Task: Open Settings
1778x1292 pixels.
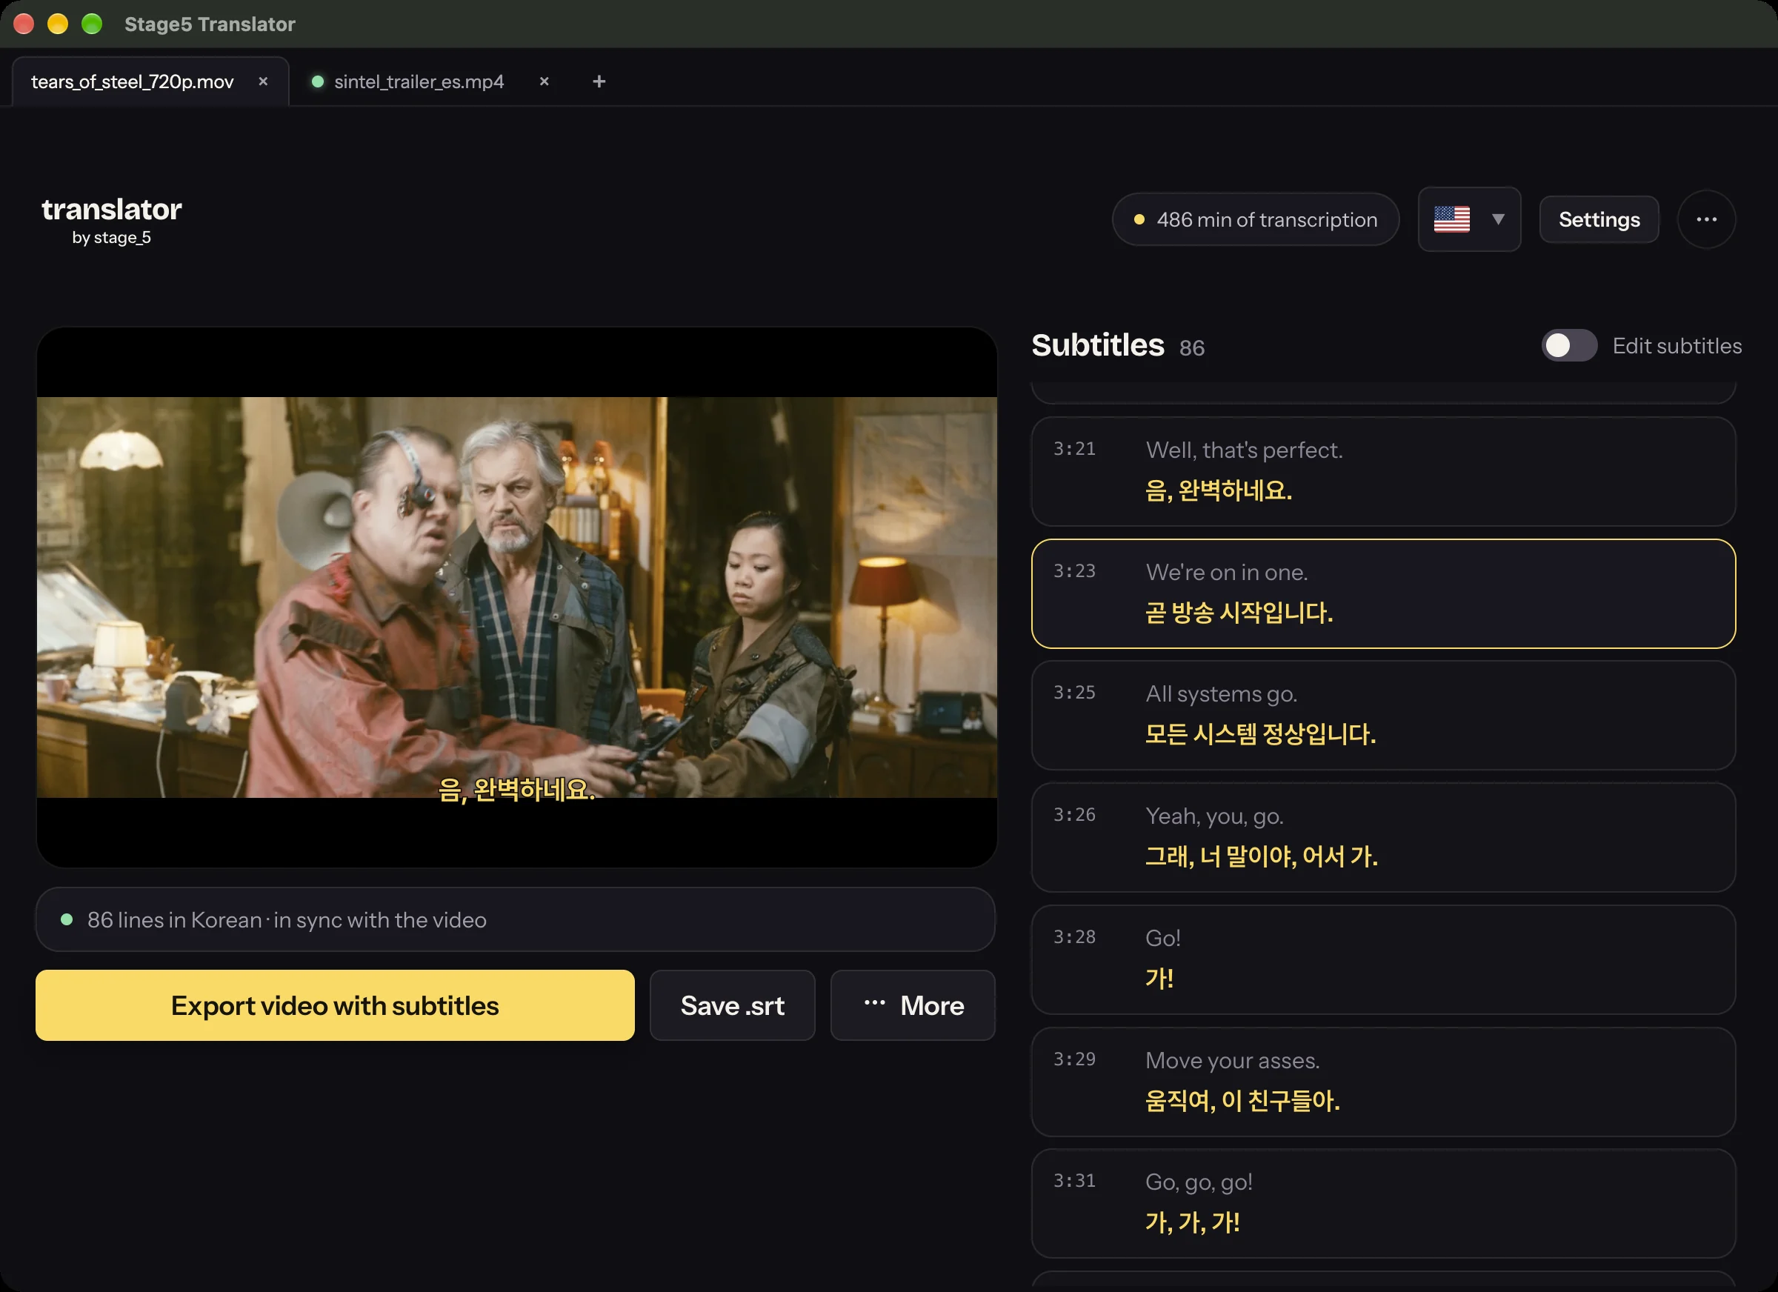Action: tap(1599, 219)
